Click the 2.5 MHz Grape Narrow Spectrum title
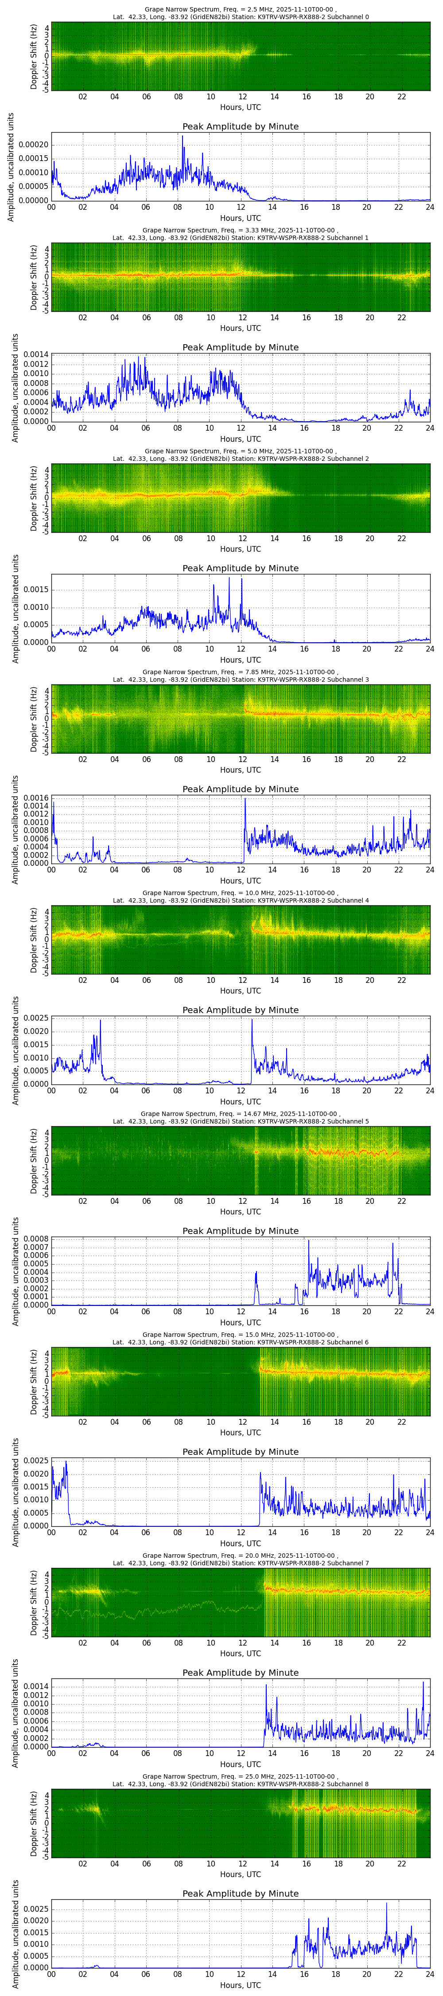The image size is (443, 1996). point(240,10)
